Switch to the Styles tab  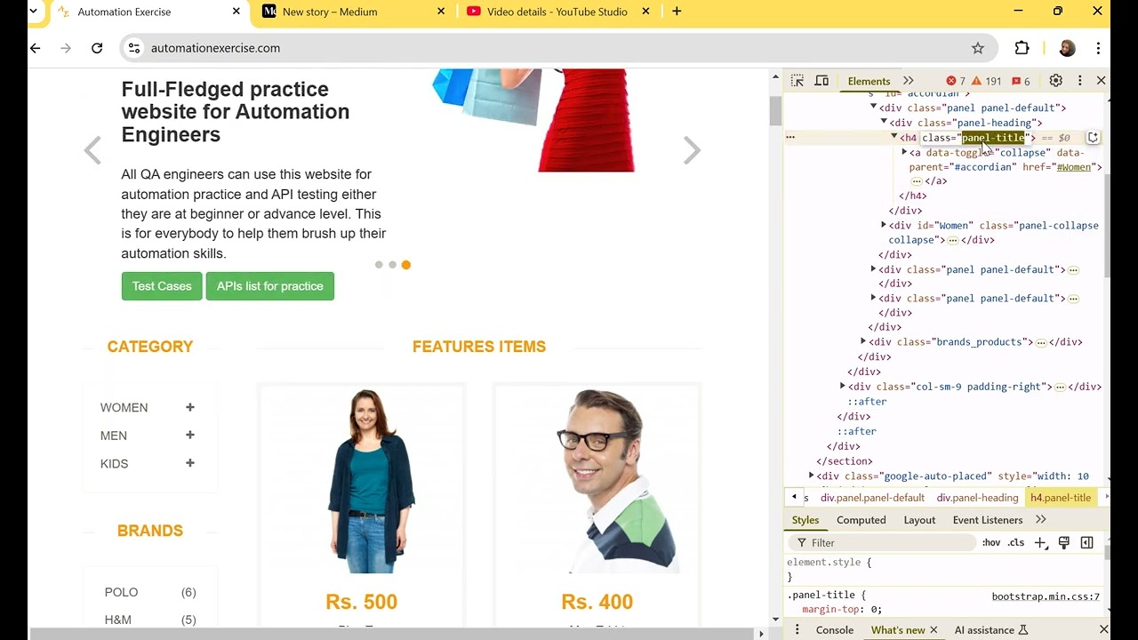(x=805, y=520)
